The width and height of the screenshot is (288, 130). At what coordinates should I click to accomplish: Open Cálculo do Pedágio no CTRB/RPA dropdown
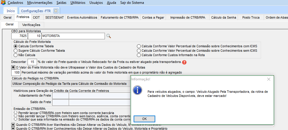pos(71,84)
